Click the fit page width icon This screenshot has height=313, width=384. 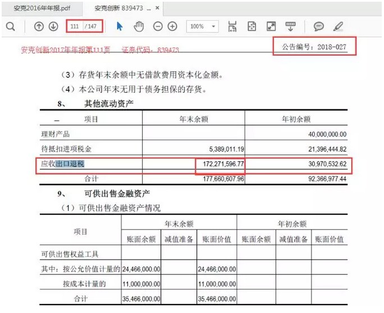point(233,26)
